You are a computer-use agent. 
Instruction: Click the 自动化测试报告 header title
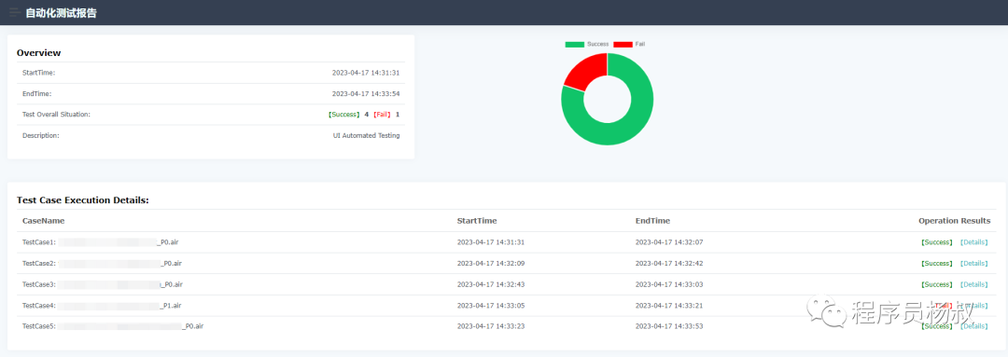[61, 13]
